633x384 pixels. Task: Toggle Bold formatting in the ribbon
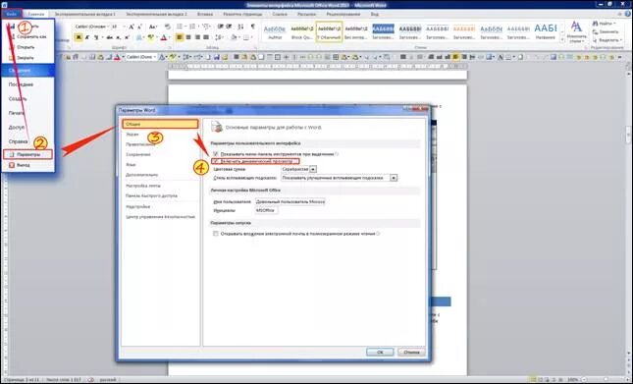[79, 37]
